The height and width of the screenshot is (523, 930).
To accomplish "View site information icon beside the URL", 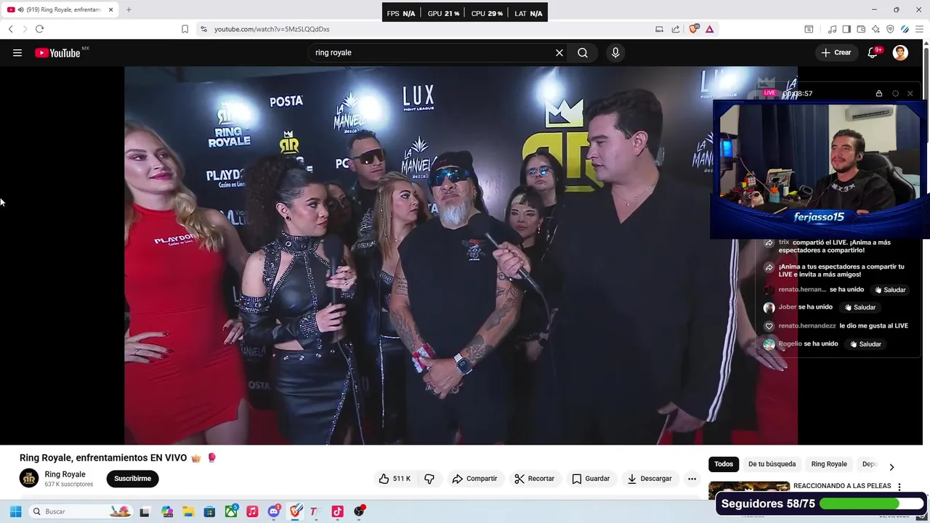I will (203, 29).
